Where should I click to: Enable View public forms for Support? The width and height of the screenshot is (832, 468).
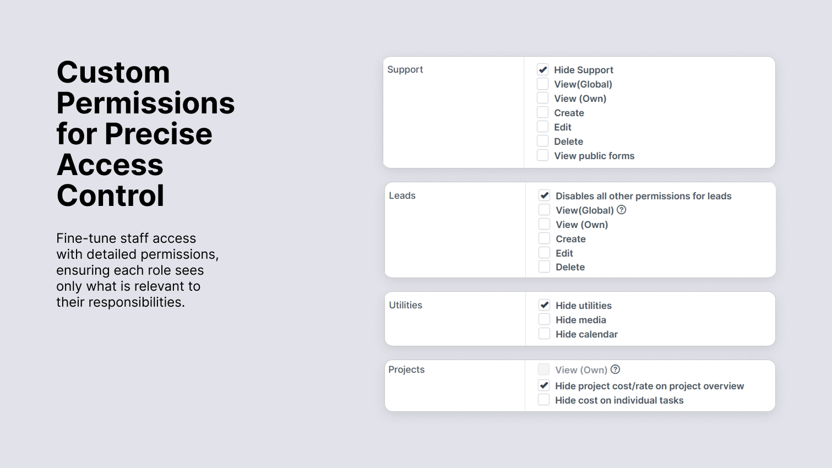(543, 155)
